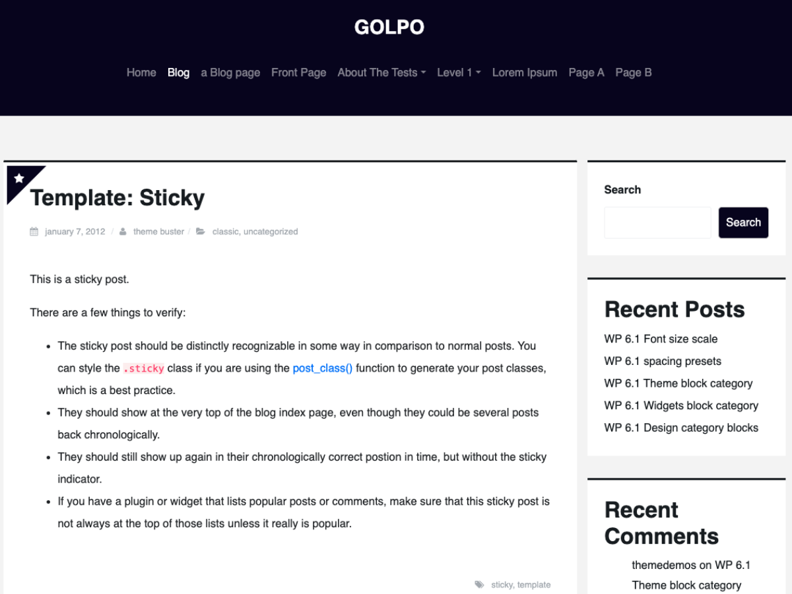
Task: Open the Front Page navigation item
Action: tap(298, 73)
